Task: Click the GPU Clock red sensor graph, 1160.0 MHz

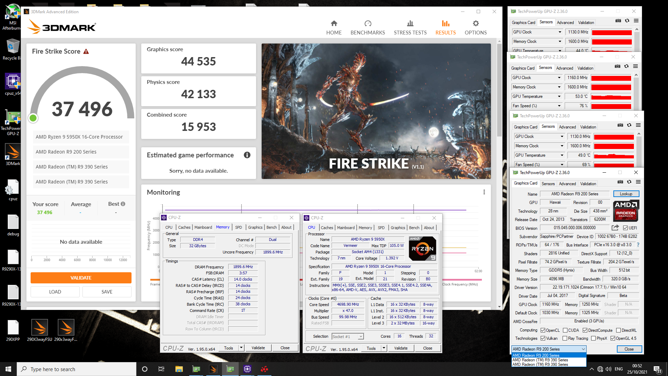Action: pyautogui.click(x=611, y=78)
